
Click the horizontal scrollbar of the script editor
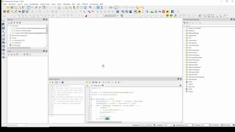[104, 122]
